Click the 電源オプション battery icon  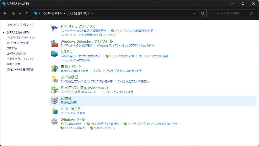54,68
